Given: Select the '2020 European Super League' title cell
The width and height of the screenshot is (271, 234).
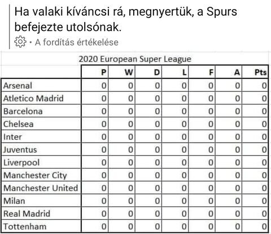Looking at the screenshot, I should pos(135,59).
